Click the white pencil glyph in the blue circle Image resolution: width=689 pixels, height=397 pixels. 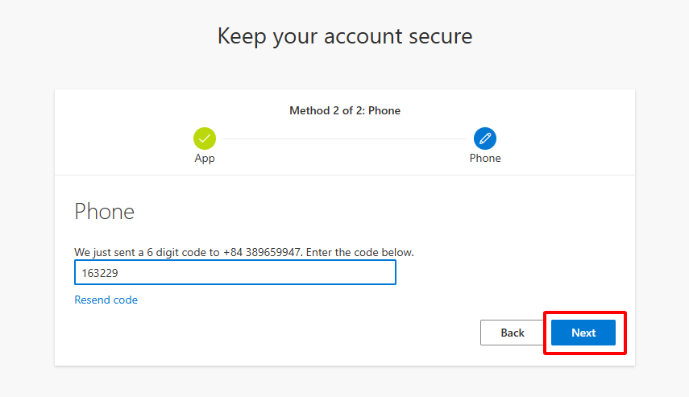coord(485,139)
